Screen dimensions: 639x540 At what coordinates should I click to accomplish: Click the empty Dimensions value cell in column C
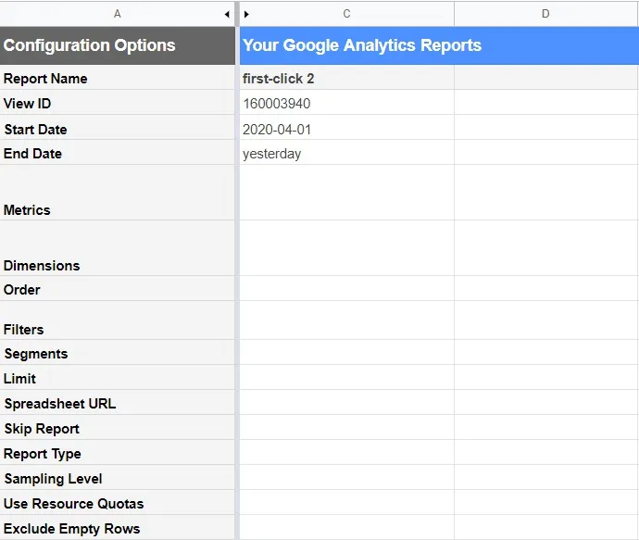pos(346,248)
